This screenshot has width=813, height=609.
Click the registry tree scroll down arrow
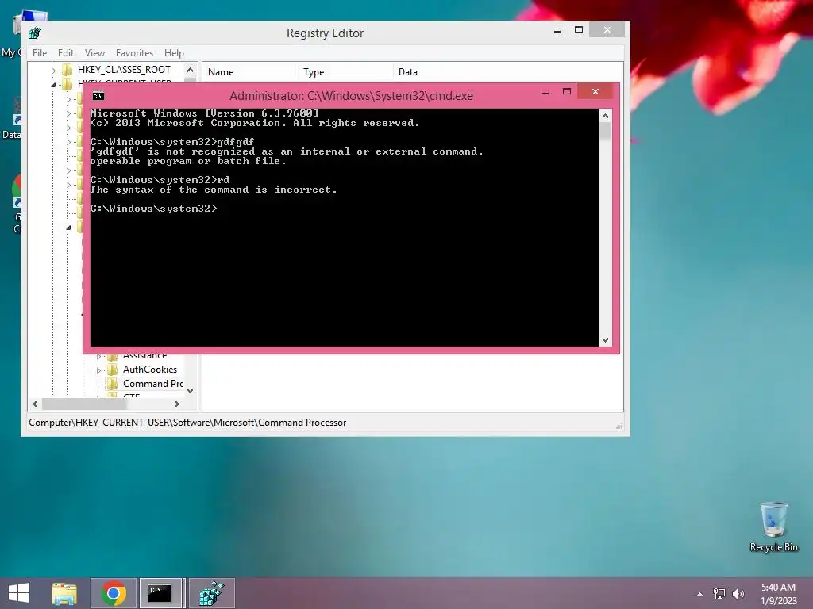click(191, 391)
